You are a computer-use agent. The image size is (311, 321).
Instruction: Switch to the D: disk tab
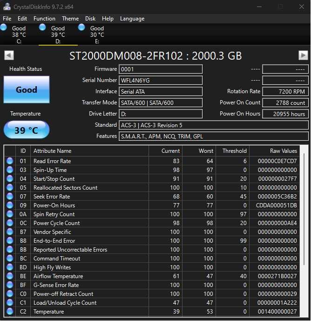[58, 34]
